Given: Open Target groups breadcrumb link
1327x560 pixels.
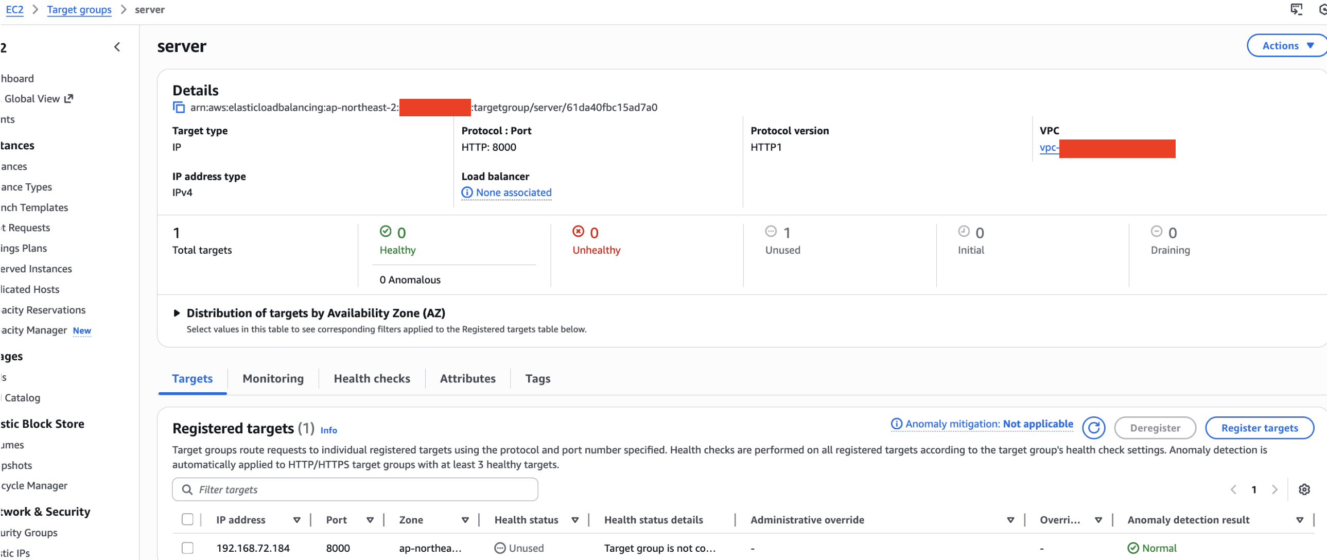Looking at the screenshot, I should click(79, 9).
